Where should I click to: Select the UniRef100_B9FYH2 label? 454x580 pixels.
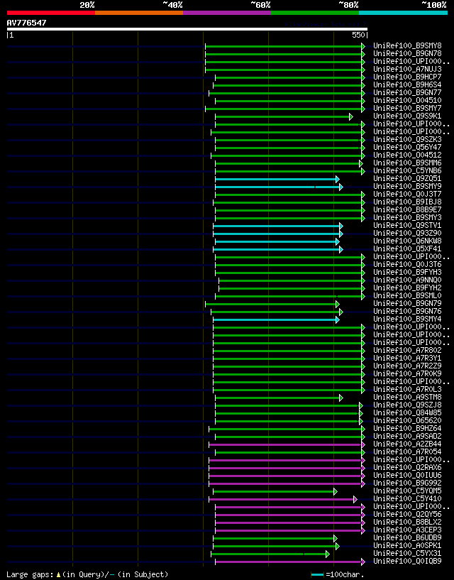407,288
